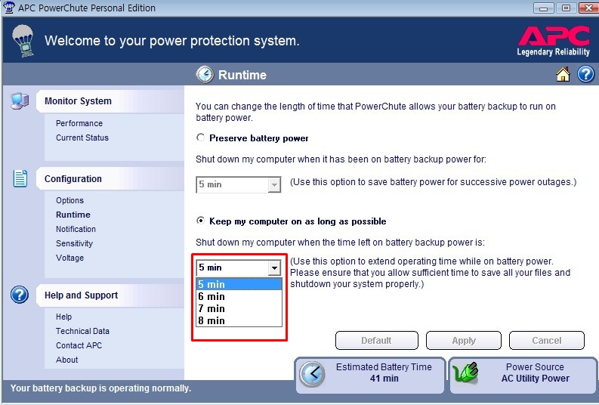Viewport: 599px width, 405px height.
Task: Select Keep my computer on radio button
Action: pos(200,221)
